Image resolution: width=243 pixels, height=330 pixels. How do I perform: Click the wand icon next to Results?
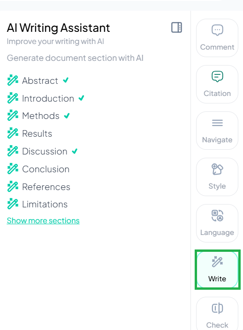(13, 133)
